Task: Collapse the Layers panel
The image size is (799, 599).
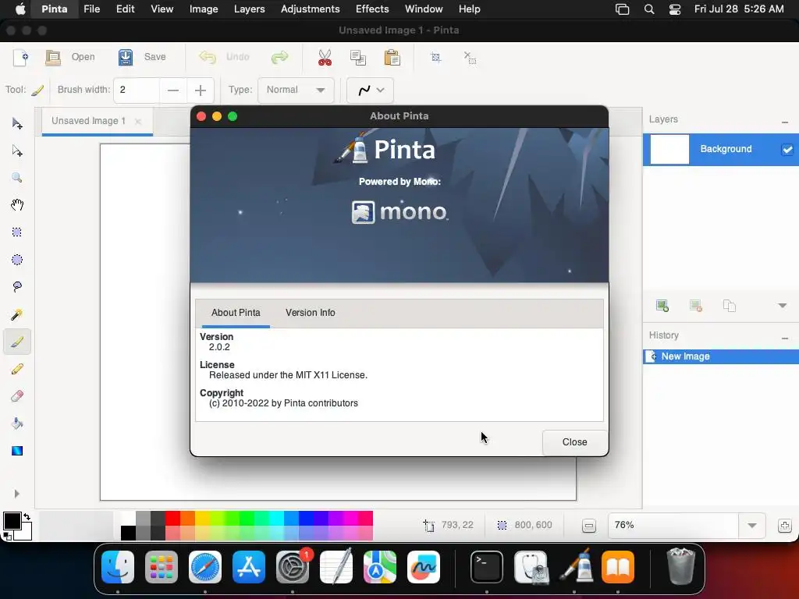Action: coord(785,122)
